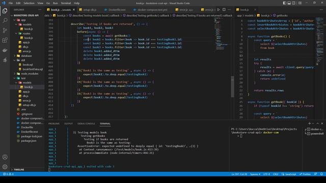Switch to OUTPUT panel tab
326x183 pixels.
coord(68,124)
